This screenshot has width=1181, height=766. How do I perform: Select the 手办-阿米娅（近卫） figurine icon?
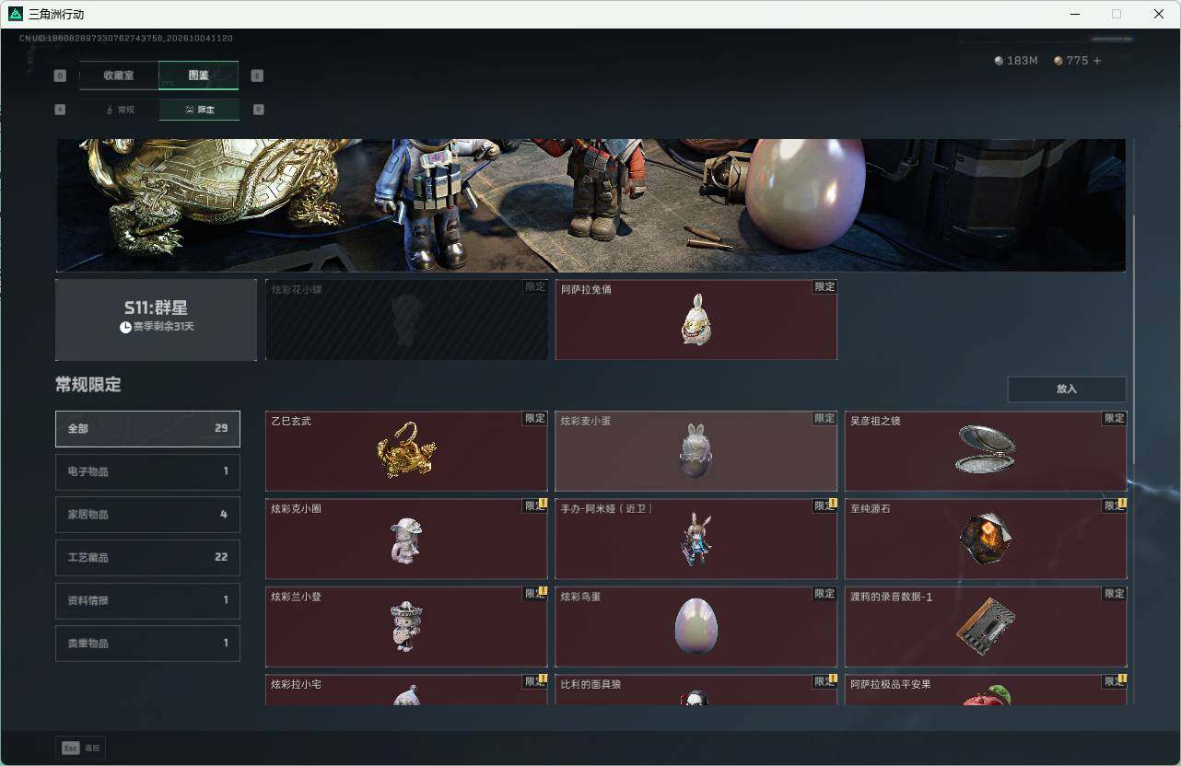(696, 539)
